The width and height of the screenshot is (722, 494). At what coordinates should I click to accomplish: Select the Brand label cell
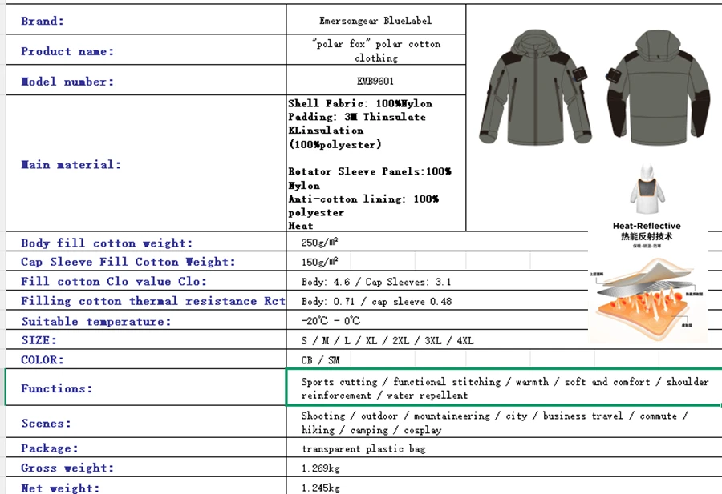(x=146, y=21)
